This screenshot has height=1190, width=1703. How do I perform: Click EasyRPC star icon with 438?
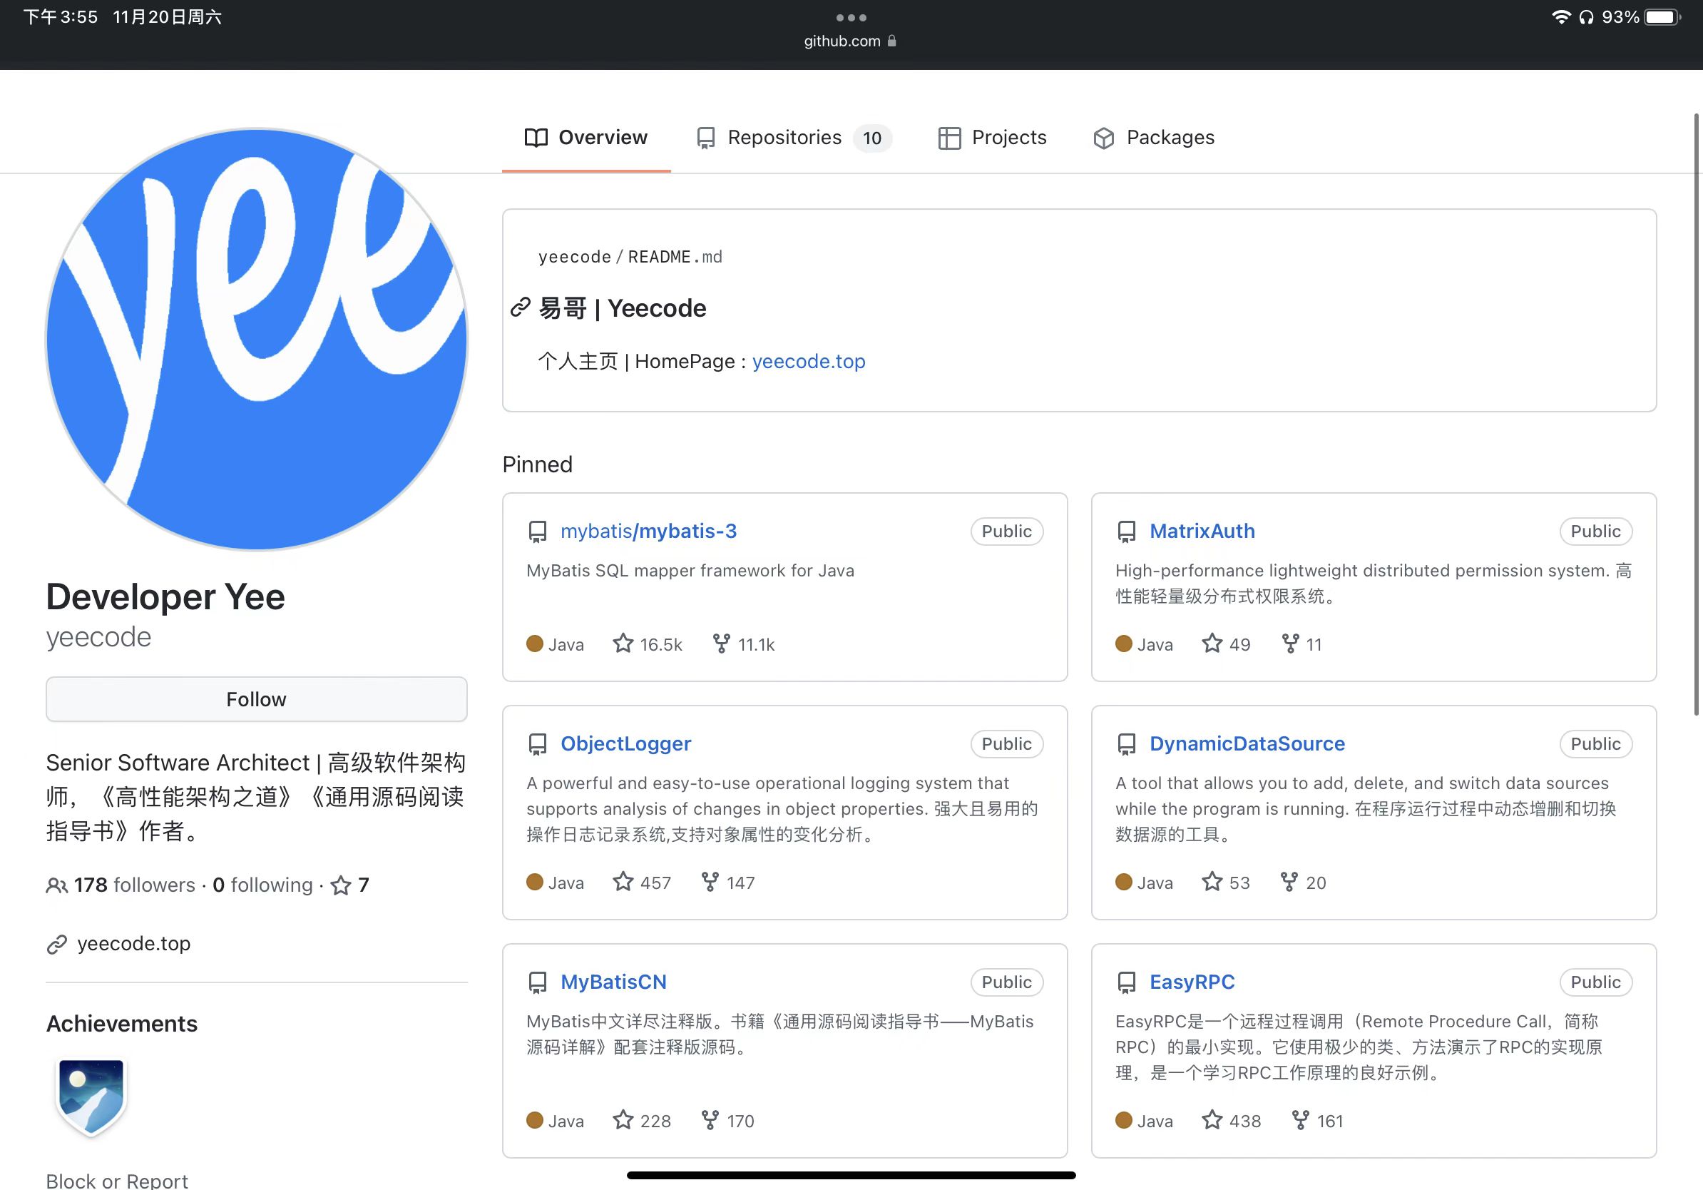(x=1212, y=1119)
